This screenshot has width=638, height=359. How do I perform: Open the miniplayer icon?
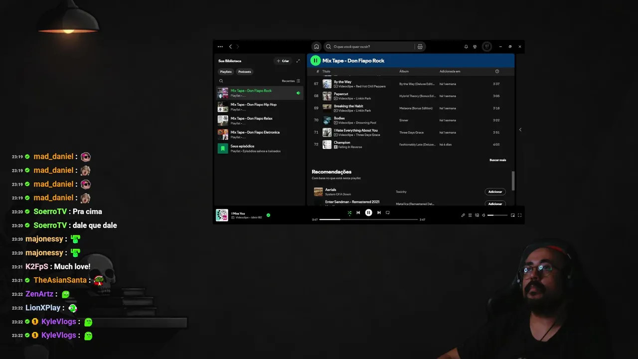pos(513,215)
